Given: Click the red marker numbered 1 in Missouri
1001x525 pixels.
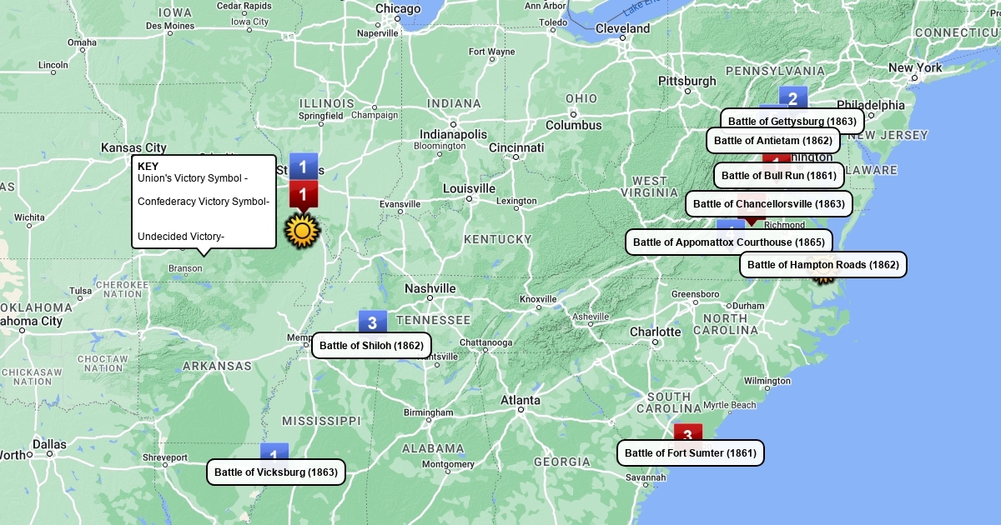Looking at the screenshot, I should tap(304, 196).
